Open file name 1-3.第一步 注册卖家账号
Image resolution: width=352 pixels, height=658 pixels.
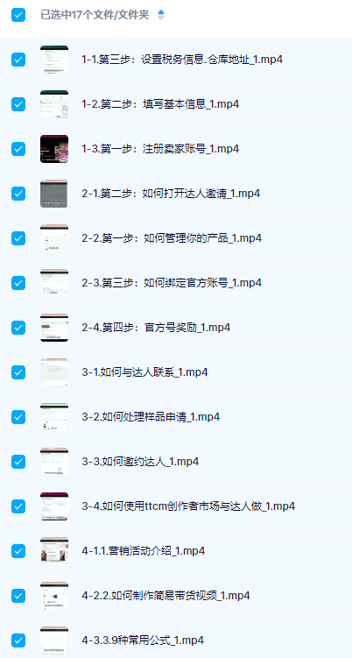(x=160, y=149)
